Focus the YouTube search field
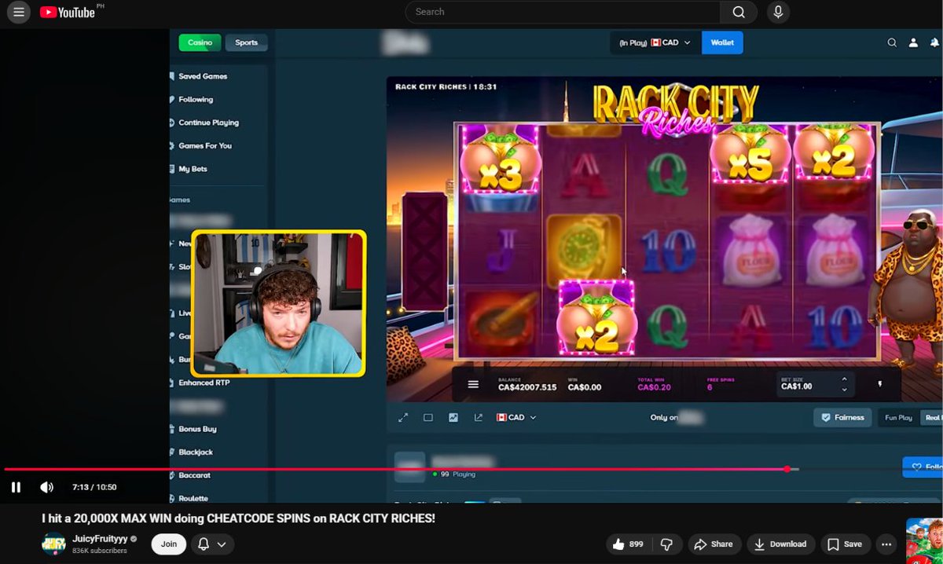This screenshot has height=564, width=943. click(563, 12)
